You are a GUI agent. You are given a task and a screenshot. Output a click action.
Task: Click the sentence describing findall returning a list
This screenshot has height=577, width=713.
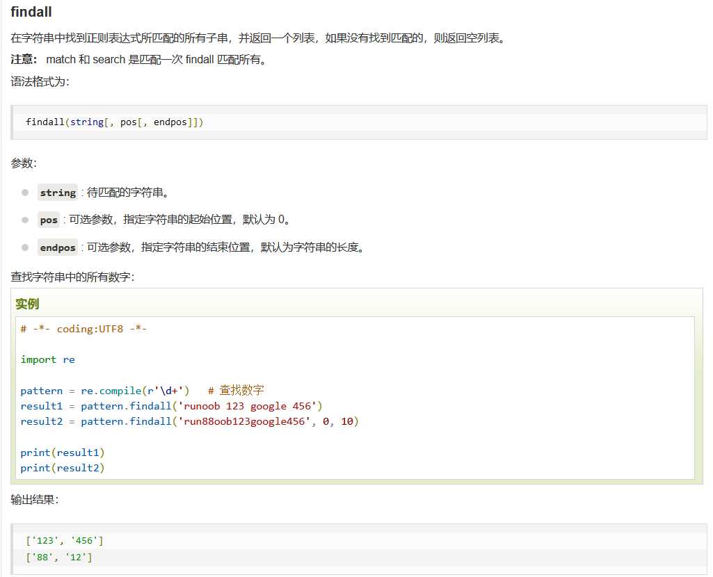click(x=258, y=38)
